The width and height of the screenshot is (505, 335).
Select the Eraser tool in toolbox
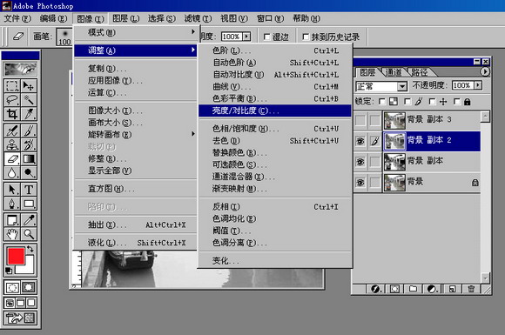(12, 159)
